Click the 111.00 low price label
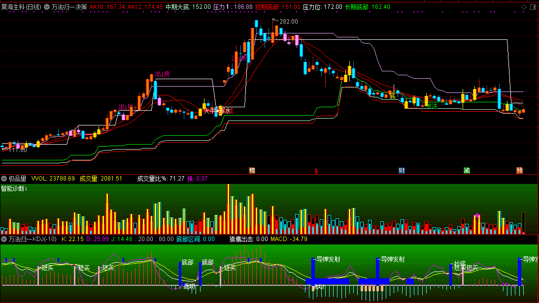Viewport: 539px width, 303px height. click(x=18, y=150)
